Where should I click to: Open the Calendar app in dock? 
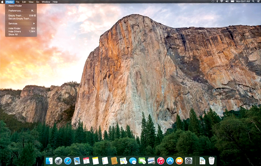tap(86, 161)
